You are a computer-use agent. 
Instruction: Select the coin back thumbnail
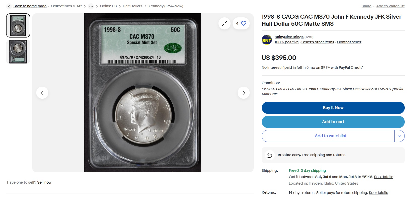tap(18, 52)
